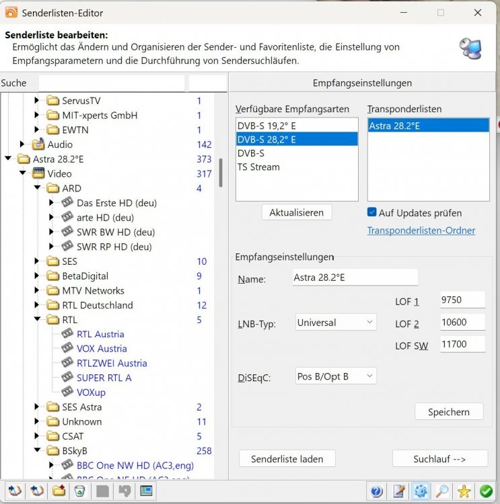Click the film icon beside SUPER RTL A
The image size is (500, 504).
(67, 378)
